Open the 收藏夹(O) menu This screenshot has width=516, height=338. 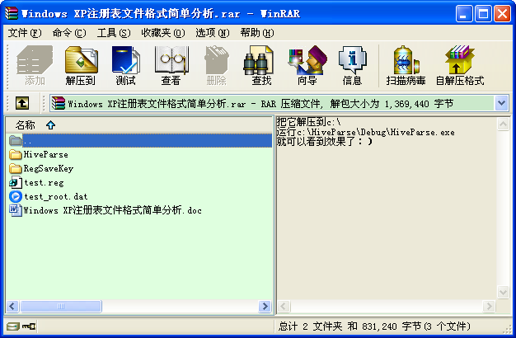pos(163,33)
